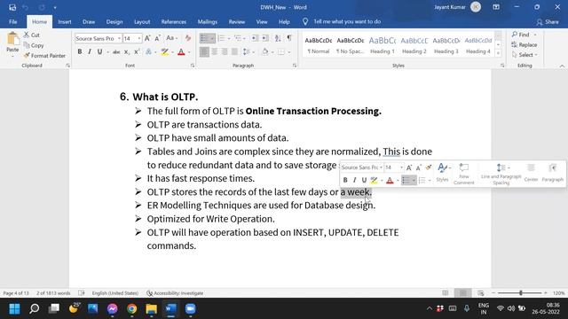
Task: Apply the Heading 1 style
Action: (x=383, y=45)
